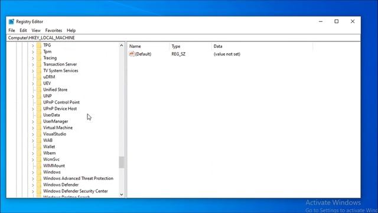
Task: Click the TV System Services folder icon
Action: (39, 70)
